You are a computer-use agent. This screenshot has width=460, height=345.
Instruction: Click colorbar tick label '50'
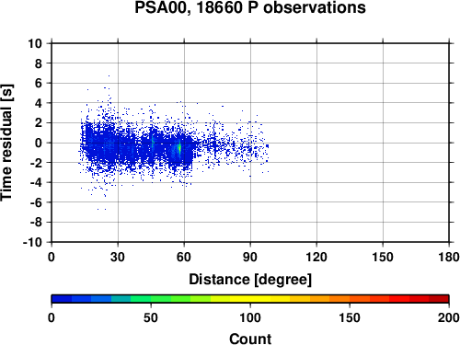click(151, 317)
